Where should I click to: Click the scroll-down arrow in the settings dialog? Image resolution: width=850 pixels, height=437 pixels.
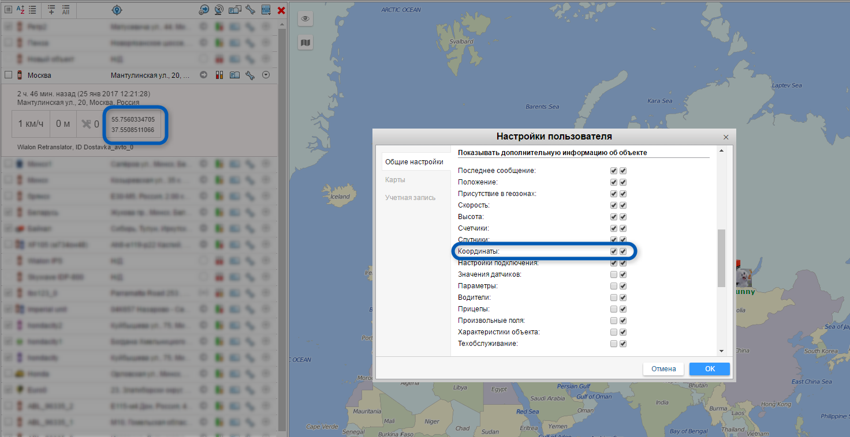[721, 351]
